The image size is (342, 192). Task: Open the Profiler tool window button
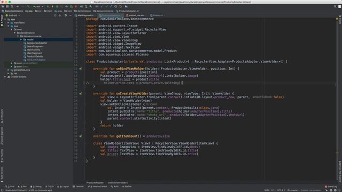coord(127,187)
